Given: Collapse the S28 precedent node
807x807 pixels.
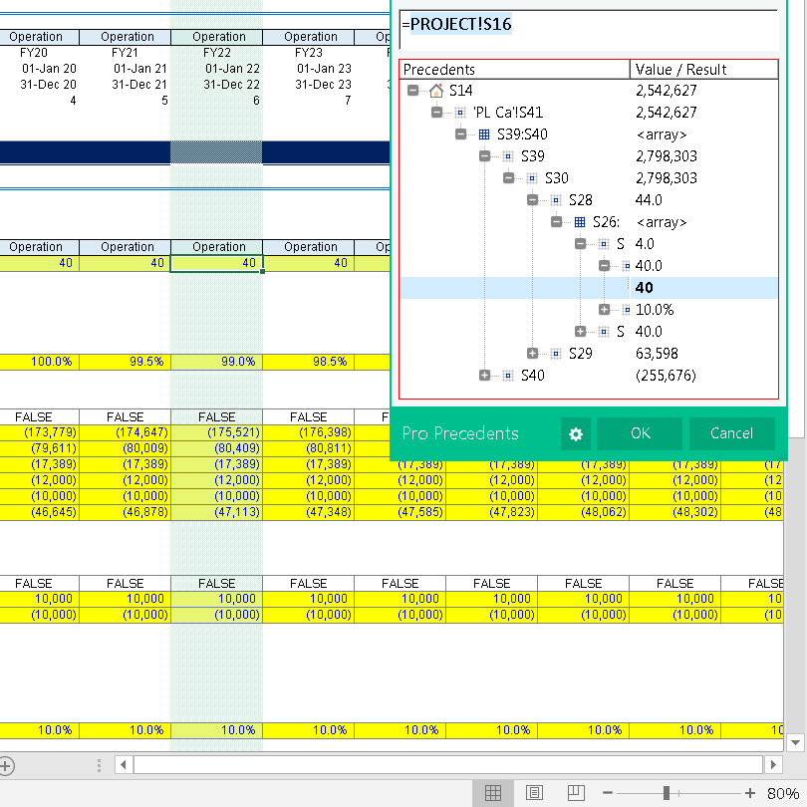Looking at the screenshot, I should coord(533,199).
